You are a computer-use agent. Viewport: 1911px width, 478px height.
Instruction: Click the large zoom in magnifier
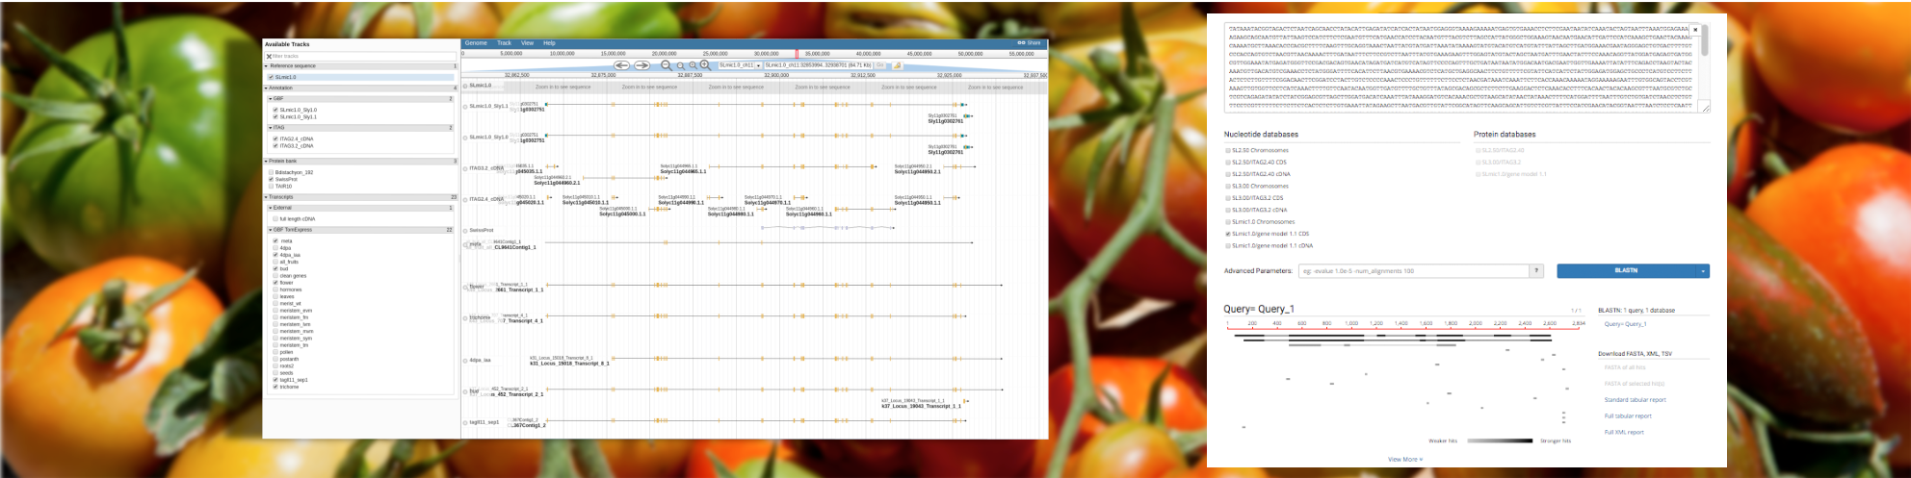click(x=705, y=65)
